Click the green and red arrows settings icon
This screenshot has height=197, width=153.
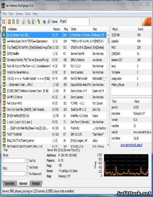39,21
